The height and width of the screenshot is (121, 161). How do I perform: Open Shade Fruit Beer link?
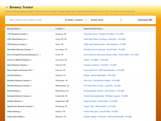point(96,60)
